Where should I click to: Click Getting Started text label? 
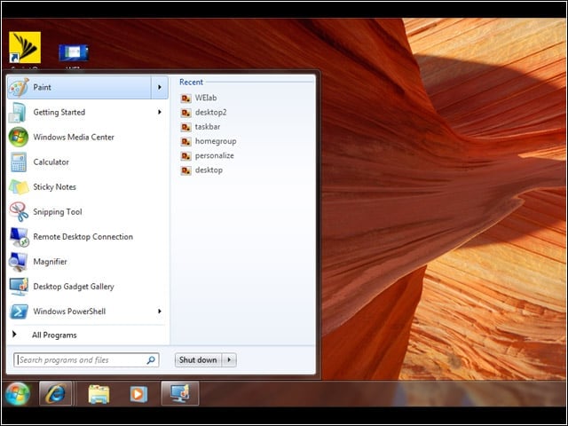(59, 113)
